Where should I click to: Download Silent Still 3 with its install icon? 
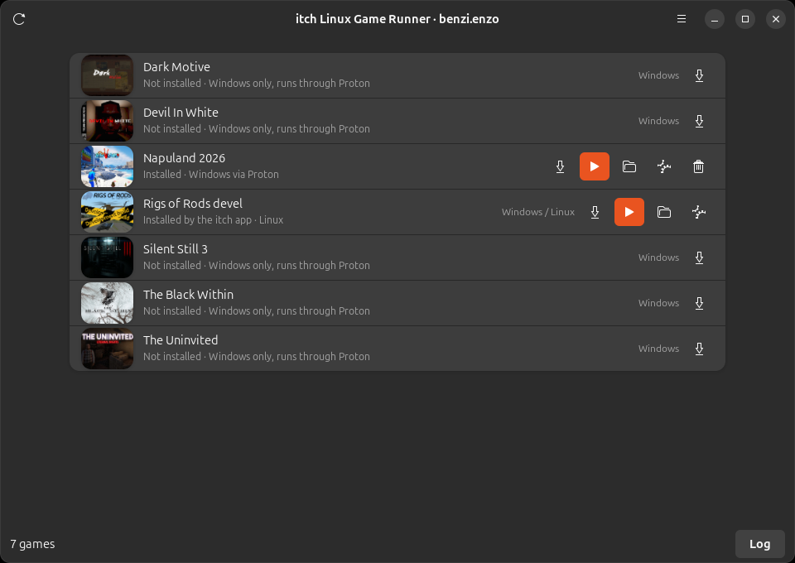click(x=699, y=258)
